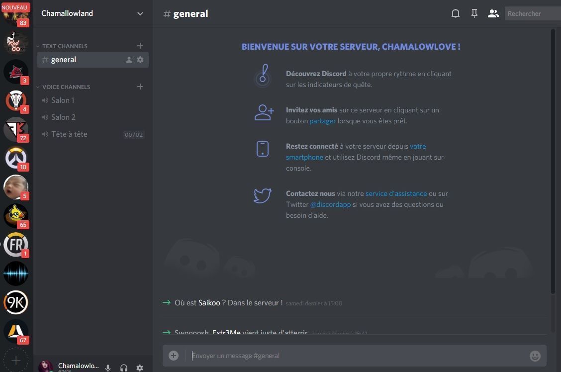Screen dimensions: 561x372
Task: Open the @discordapp Twitter link
Action: [330, 204]
